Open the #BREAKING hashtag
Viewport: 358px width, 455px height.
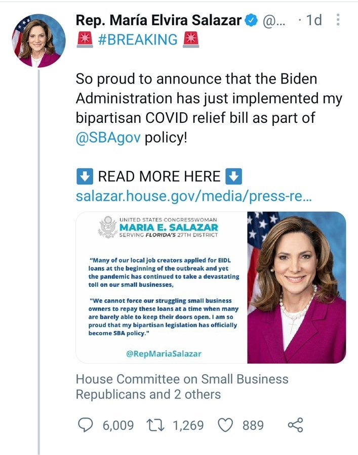click(x=137, y=39)
